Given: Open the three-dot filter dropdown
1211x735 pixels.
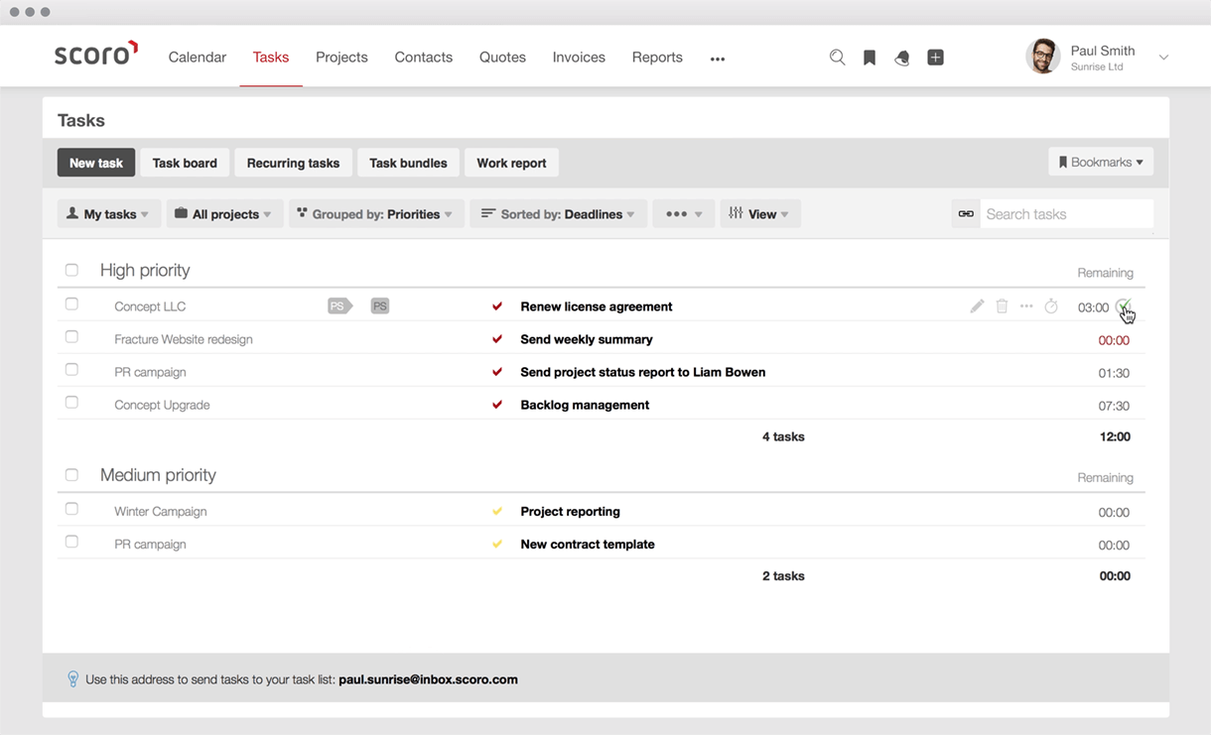Looking at the screenshot, I should pos(684,214).
